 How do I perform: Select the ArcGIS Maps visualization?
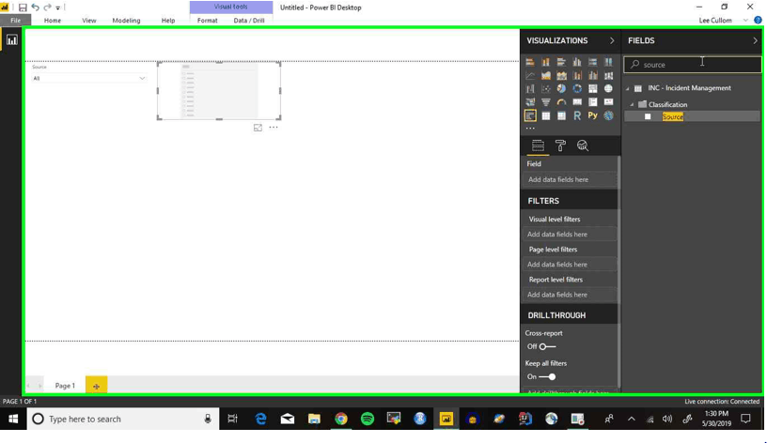click(x=608, y=115)
